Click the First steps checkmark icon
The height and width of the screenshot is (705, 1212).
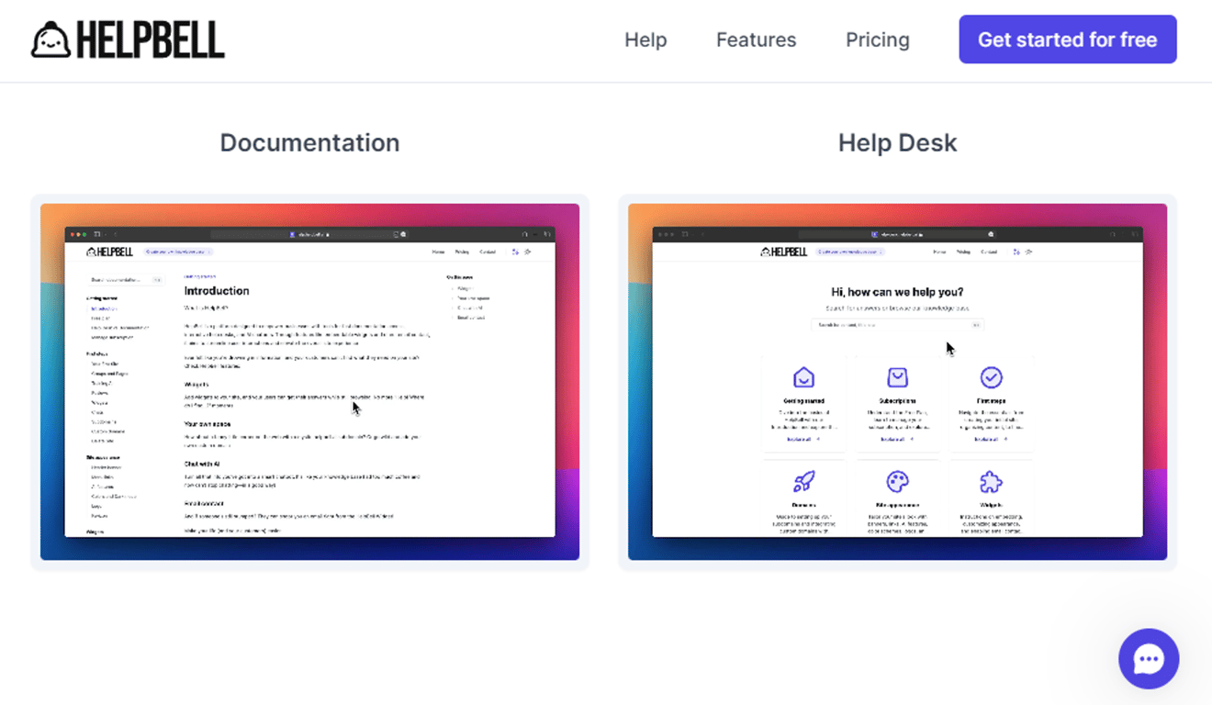[x=991, y=377]
